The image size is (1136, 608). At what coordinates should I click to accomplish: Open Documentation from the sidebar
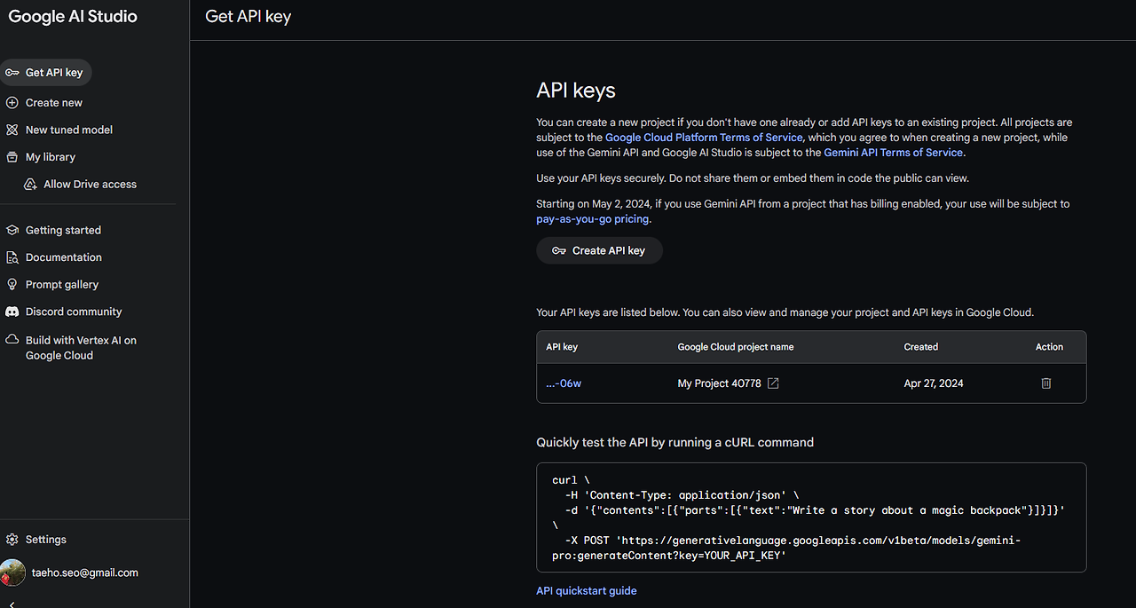[64, 257]
